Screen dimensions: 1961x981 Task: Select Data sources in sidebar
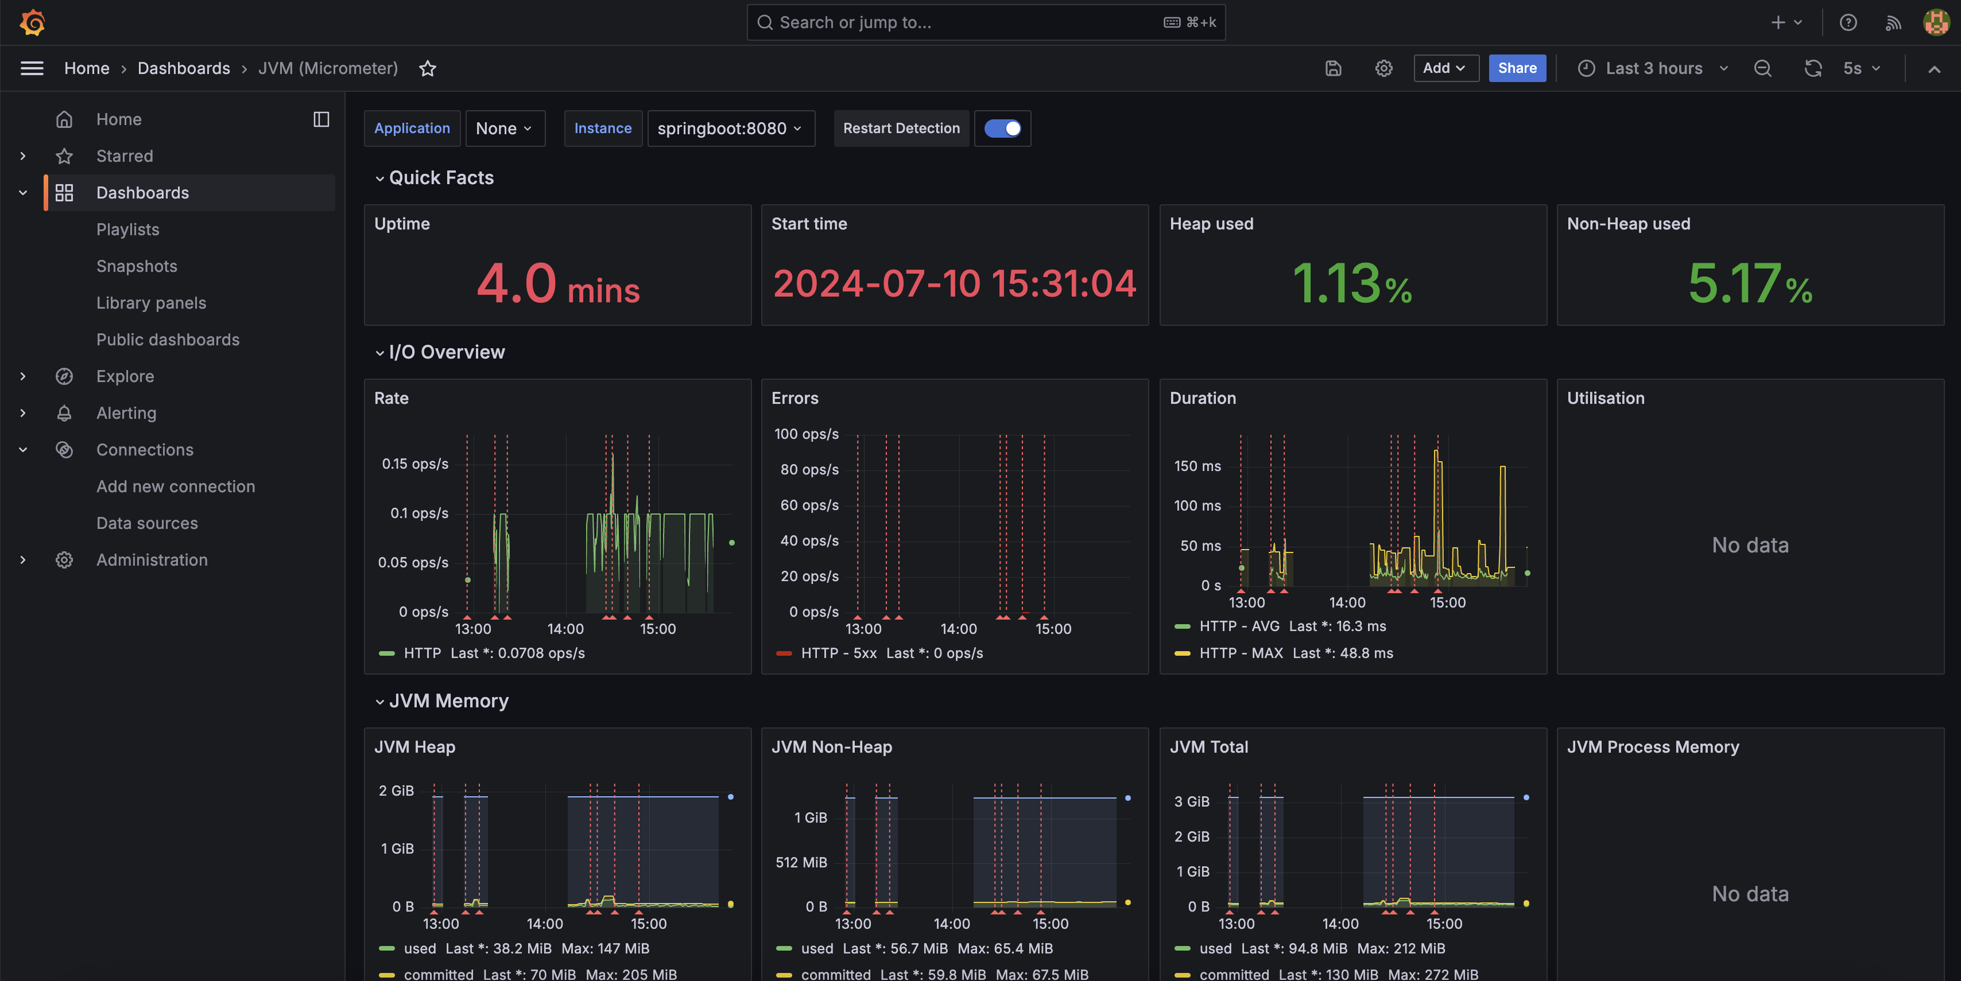point(147,523)
